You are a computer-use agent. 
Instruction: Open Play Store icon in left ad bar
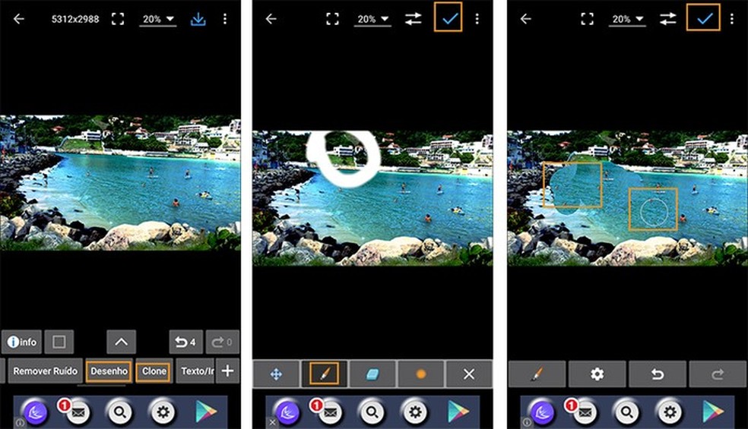tap(205, 412)
